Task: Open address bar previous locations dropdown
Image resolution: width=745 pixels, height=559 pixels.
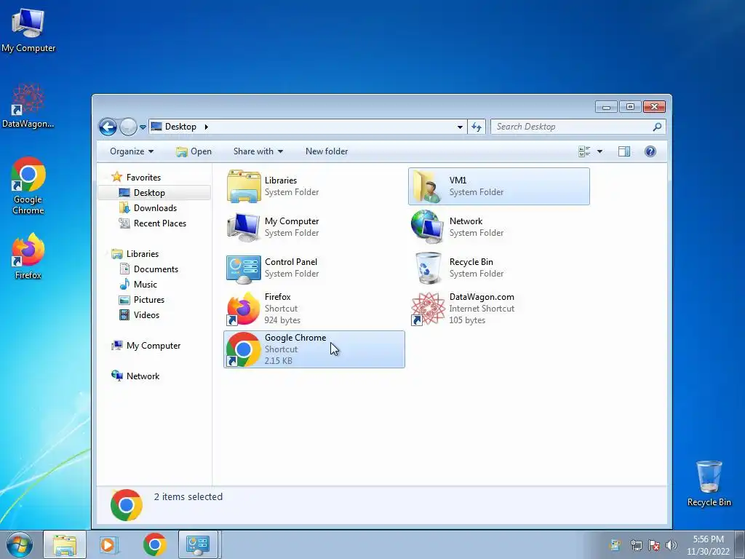Action: tap(460, 127)
